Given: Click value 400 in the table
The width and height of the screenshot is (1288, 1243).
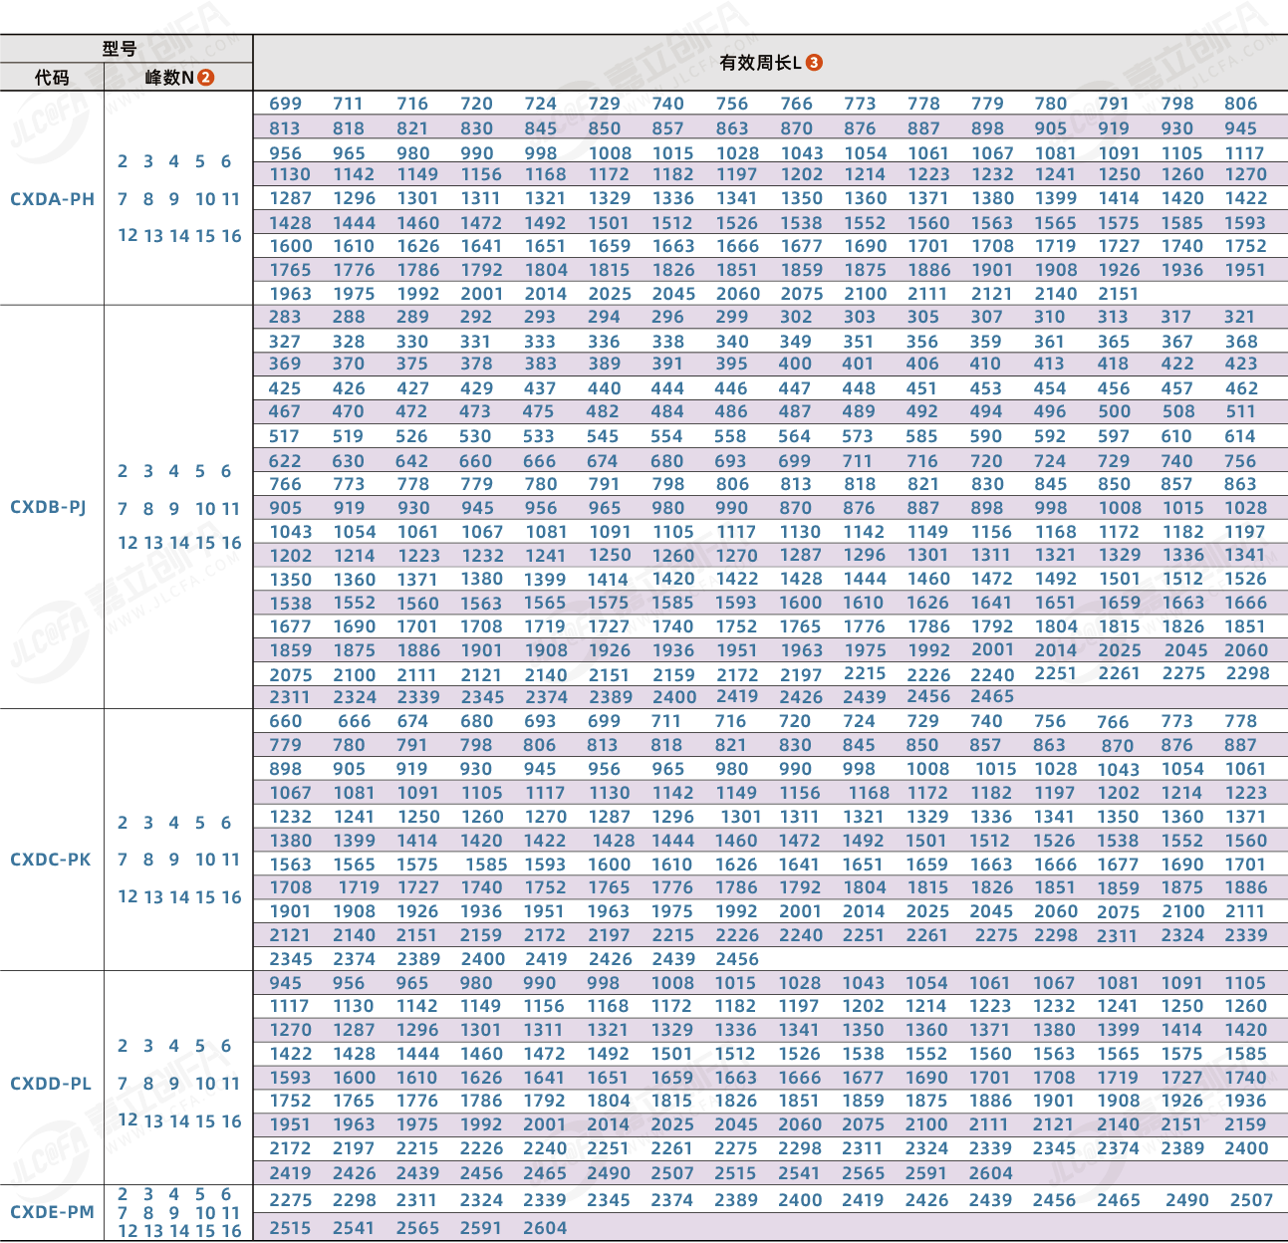Looking at the screenshot, I should click(x=795, y=364).
